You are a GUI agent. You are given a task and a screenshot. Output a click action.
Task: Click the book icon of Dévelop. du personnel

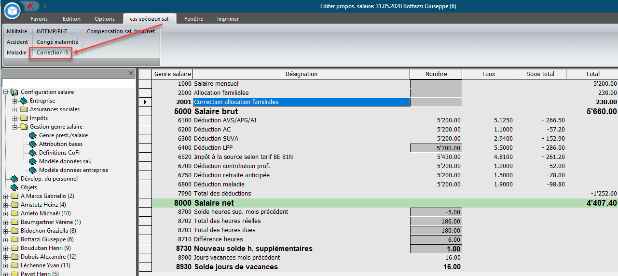pos(14,179)
